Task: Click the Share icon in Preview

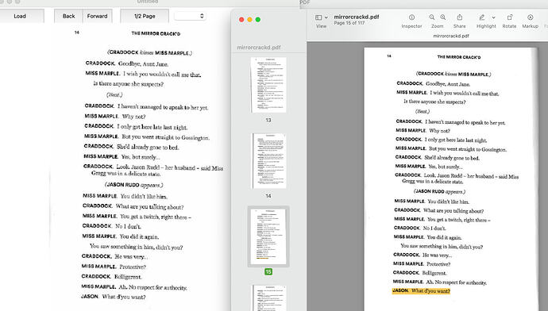Action: (460, 17)
